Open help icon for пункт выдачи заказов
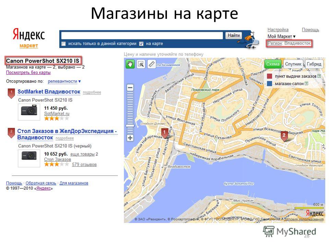This screenshot has height=247, width=329. [319, 76]
